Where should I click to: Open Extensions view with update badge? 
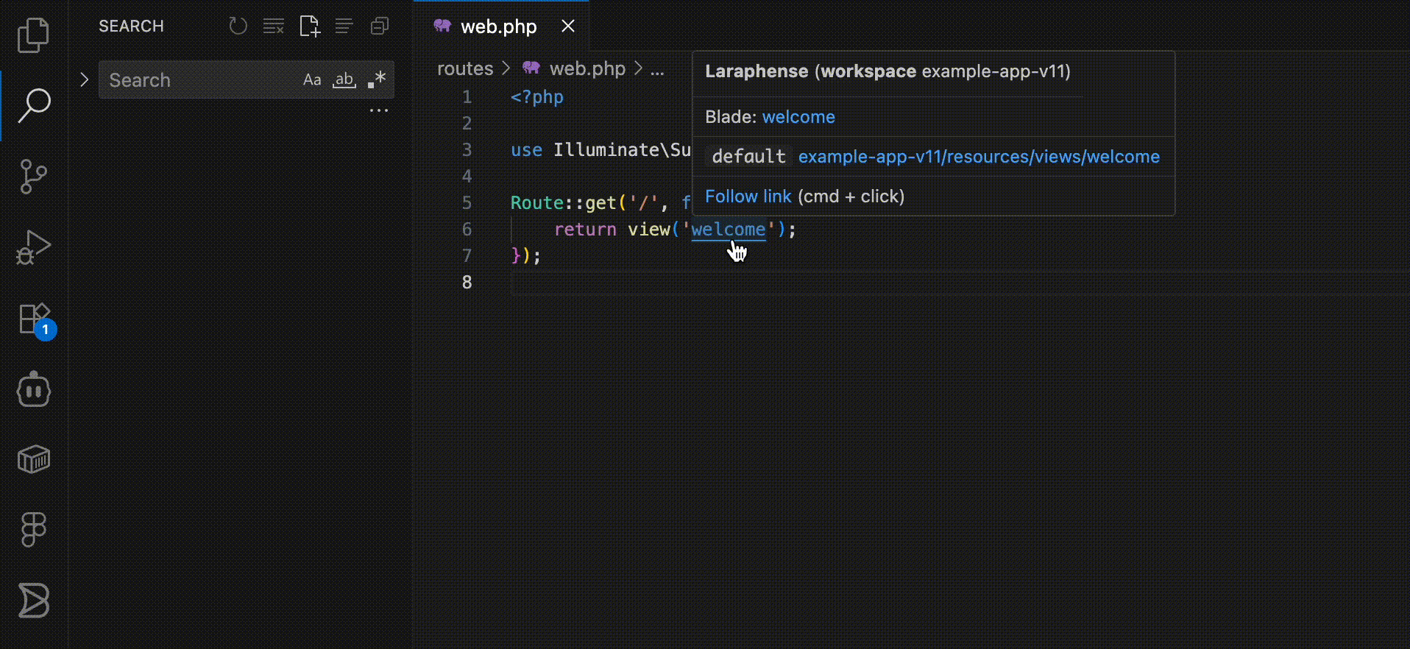[x=35, y=320]
